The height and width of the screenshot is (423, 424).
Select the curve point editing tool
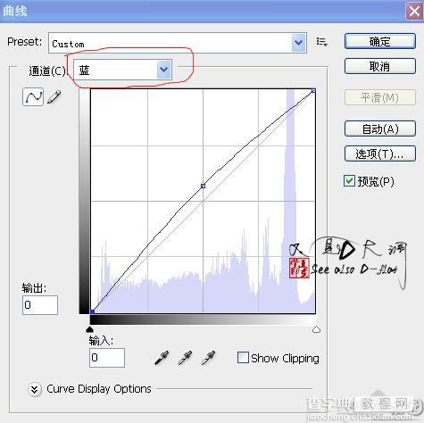[33, 96]
